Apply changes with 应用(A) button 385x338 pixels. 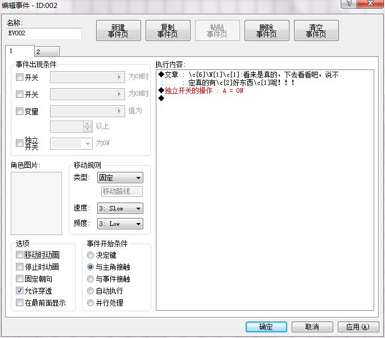(x=358, y=327)
